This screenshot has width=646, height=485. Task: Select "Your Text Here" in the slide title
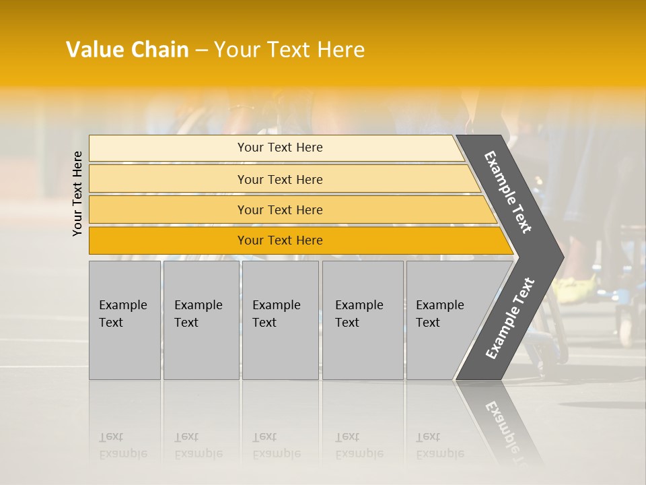coord(289,50)
